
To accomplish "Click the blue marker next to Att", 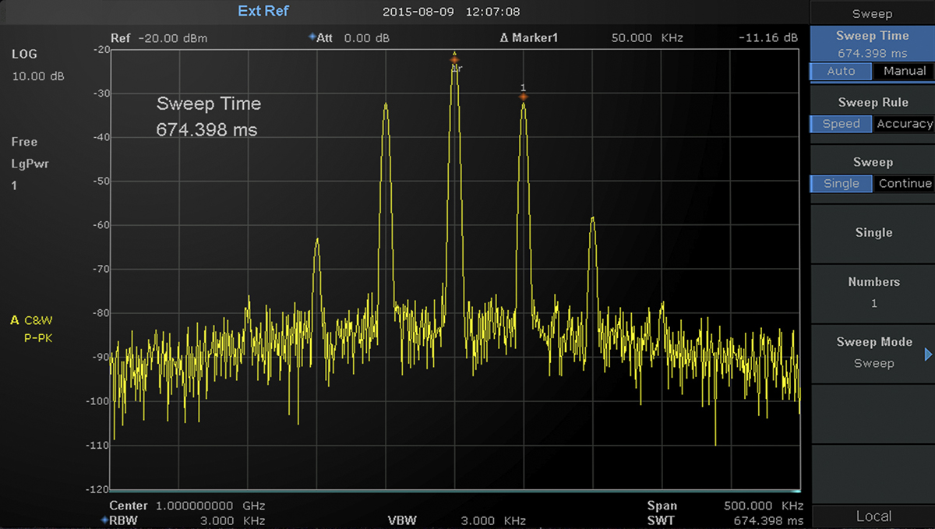I will pyautogui.click(x=312, y=37).
